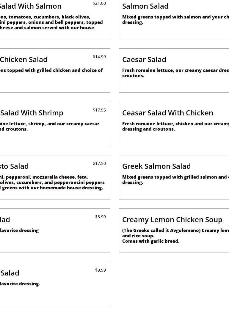Viewport: 229px width, 325px height.
Task: Open Creamy Lemon Chicken Soup item
Action: coord(172,220)
